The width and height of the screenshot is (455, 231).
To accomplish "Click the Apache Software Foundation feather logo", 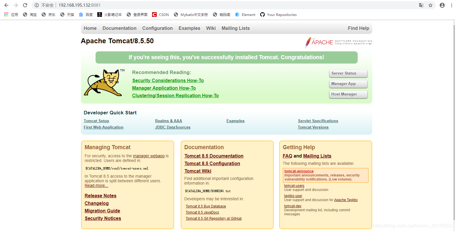I will pyautogui.click(x=338, y=42).
